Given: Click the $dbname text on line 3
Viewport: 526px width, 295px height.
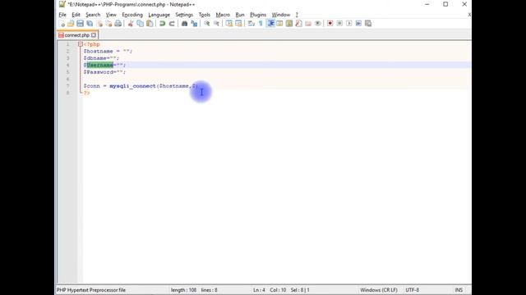Looking at the screenshot, I should pos(95,58).
